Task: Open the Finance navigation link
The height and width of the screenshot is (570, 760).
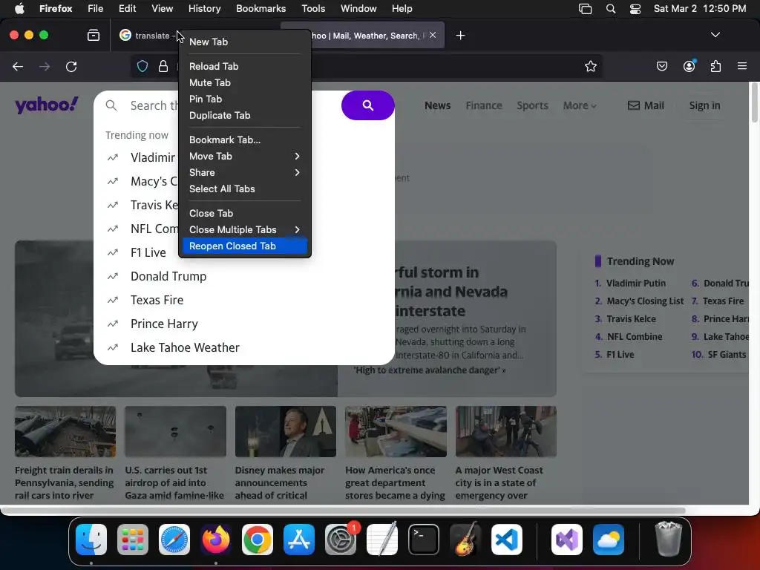Action: coord(484,105)
